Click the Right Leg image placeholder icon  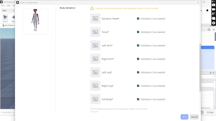[x=95, y=86]
